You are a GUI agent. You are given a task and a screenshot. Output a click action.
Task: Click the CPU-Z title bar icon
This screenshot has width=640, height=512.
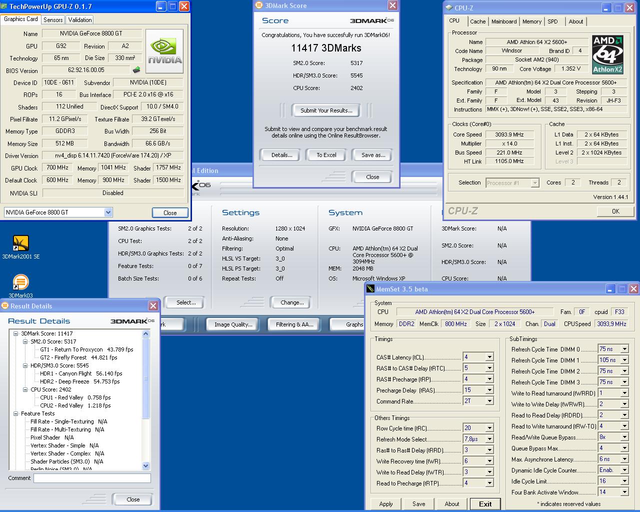[x=448, y=8]
